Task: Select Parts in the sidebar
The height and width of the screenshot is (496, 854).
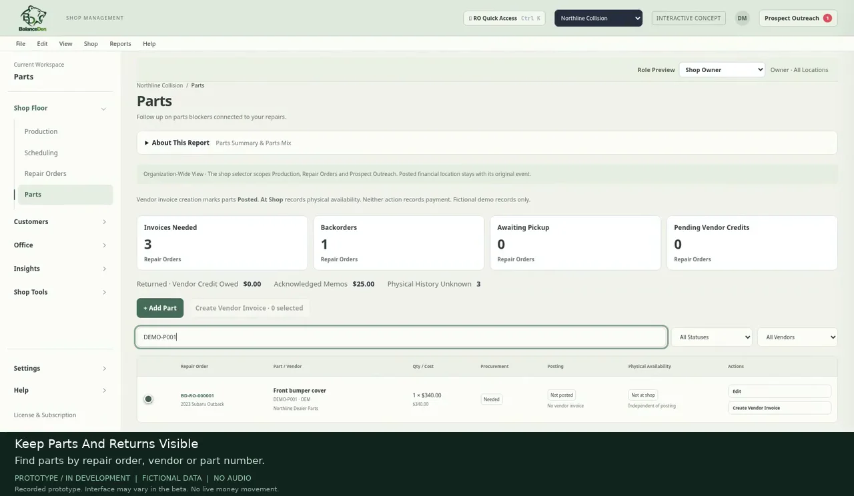Action: 65,195
